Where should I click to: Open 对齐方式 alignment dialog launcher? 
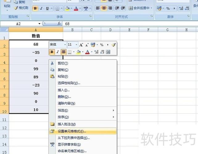(152, 16)
